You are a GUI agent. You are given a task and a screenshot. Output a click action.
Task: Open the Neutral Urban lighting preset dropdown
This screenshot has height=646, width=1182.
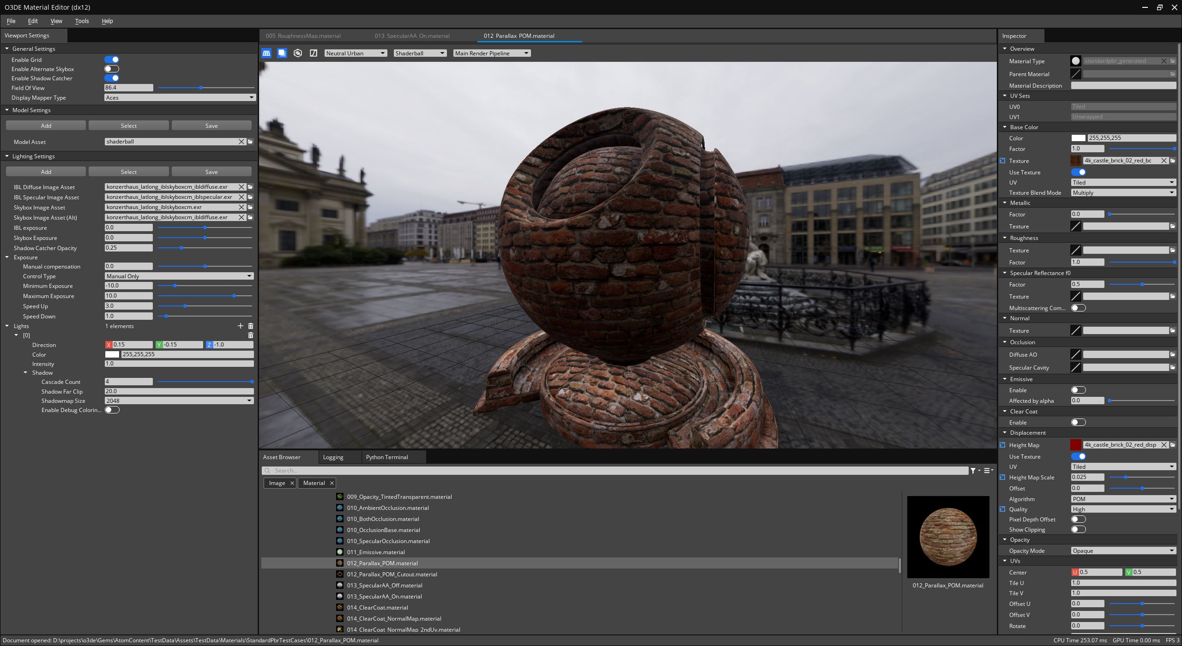356,53
